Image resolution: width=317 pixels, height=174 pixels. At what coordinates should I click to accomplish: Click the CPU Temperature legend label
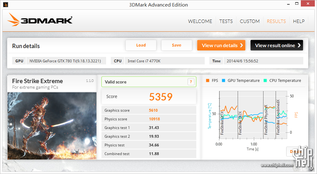[x=285, y=80]
